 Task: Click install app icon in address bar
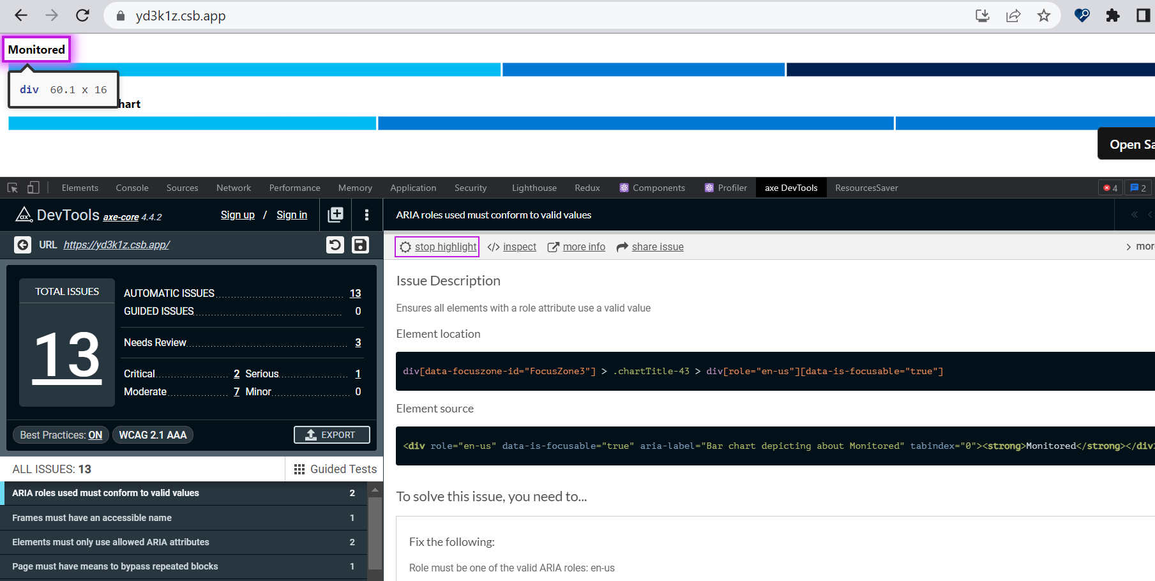pyautogui.click(x=983, y=15)
